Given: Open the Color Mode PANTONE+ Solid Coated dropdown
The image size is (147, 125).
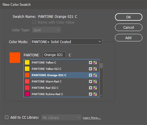Looking at the screenshot, I should 66,42.
